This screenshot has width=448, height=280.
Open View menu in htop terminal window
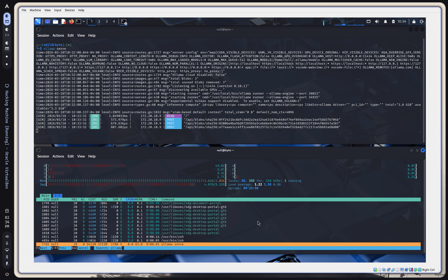point(81,156)
